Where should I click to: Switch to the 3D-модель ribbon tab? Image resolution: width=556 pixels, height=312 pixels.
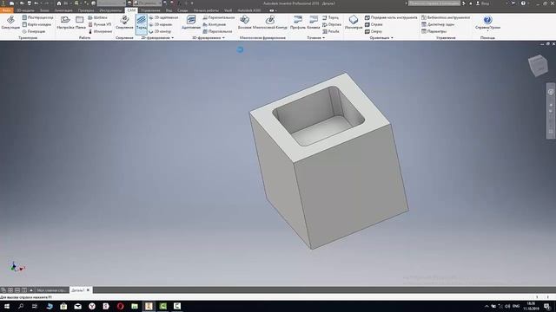pos(25,10)
